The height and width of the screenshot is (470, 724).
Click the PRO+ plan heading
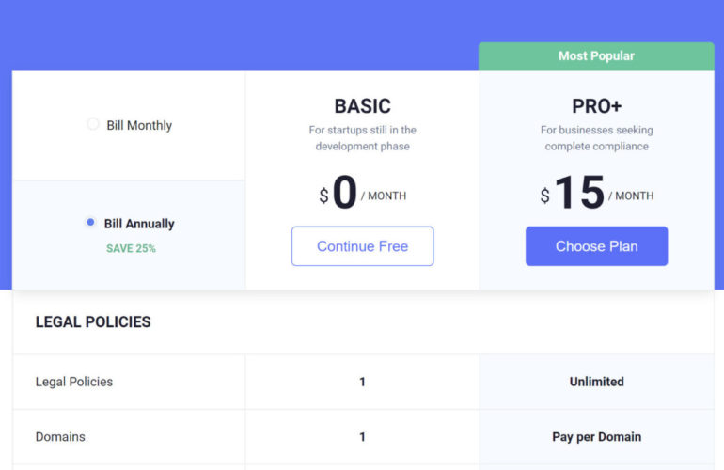point(596,106)
